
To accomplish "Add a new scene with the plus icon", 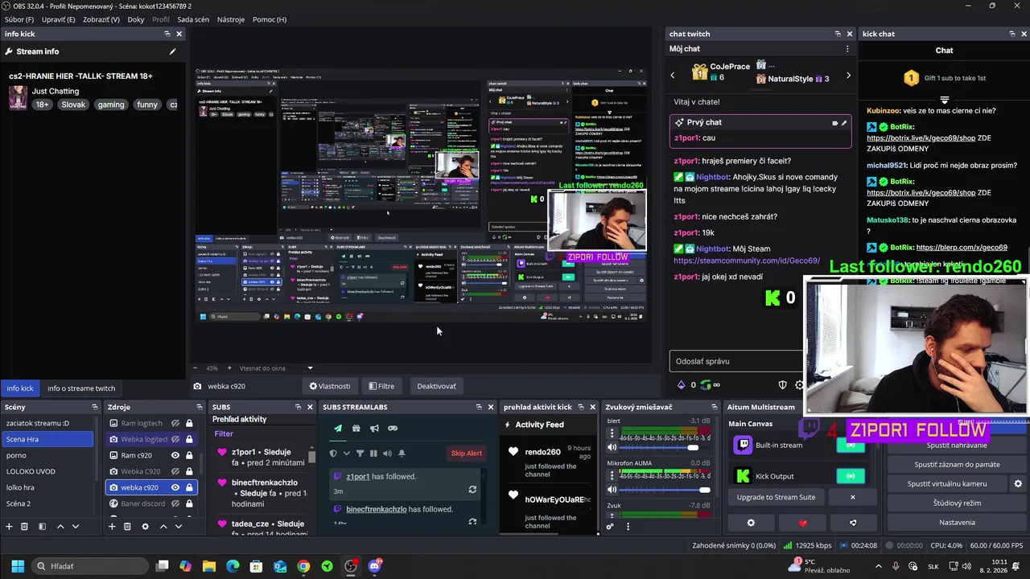I will tap(10, 526).
